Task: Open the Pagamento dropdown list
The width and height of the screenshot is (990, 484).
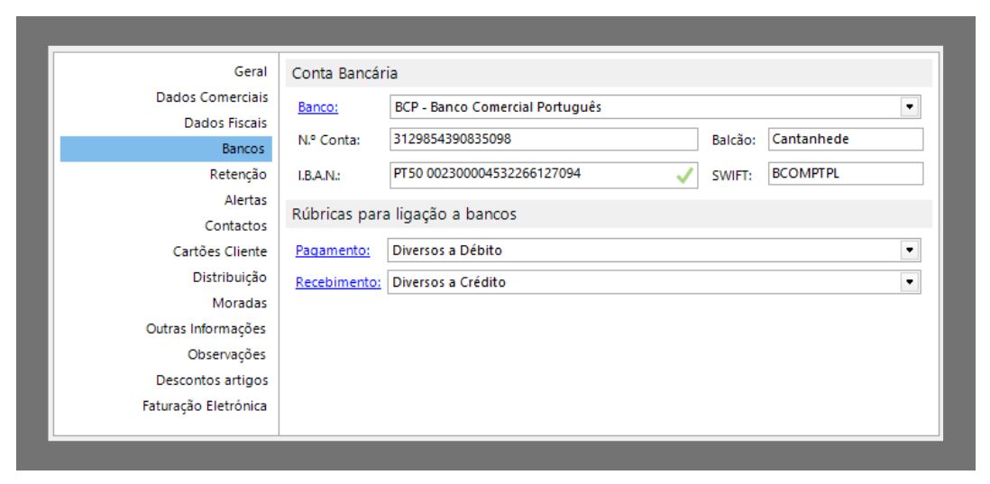Action: [909, 250]
